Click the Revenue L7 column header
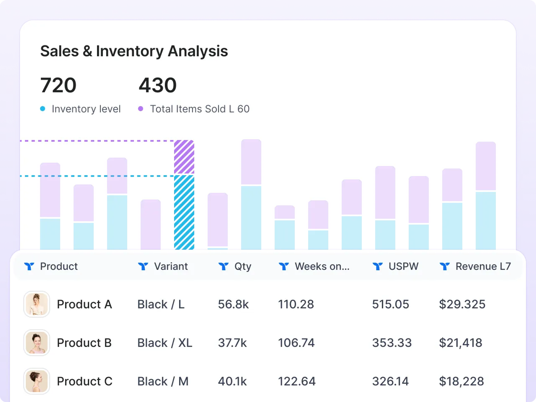The height and width of the screenshot is (402, 536). 483,266
